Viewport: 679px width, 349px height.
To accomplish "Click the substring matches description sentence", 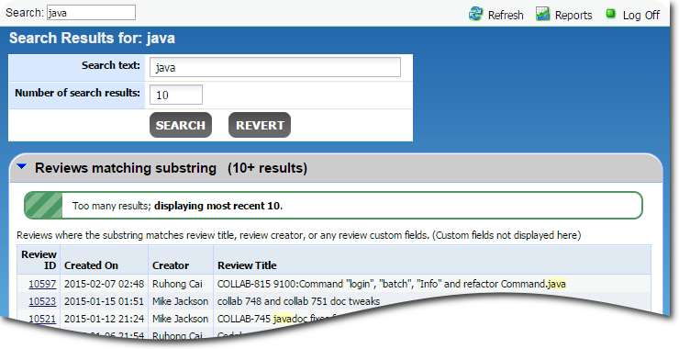I will coord(299,235).
